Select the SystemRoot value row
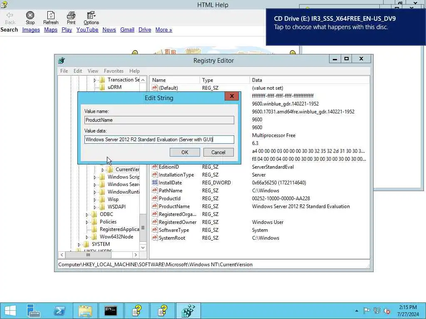426x319 pixels. click(x=260, y=238)
